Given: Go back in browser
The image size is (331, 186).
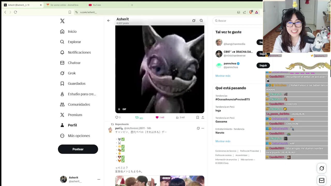Looking at the screenshot, I should point(5,12).
